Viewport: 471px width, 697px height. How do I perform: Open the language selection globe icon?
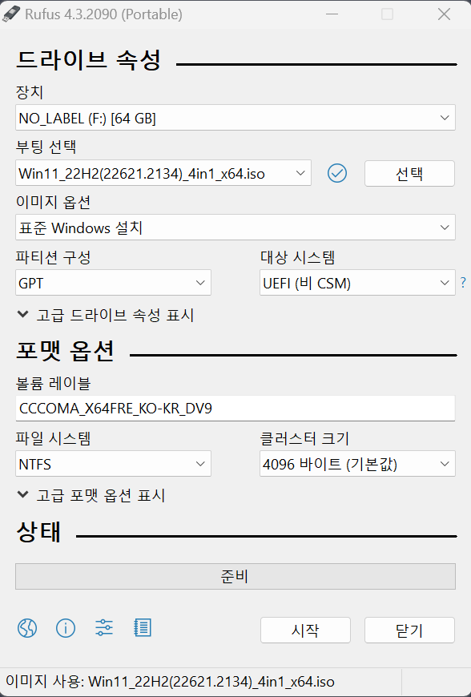[27, 628]
